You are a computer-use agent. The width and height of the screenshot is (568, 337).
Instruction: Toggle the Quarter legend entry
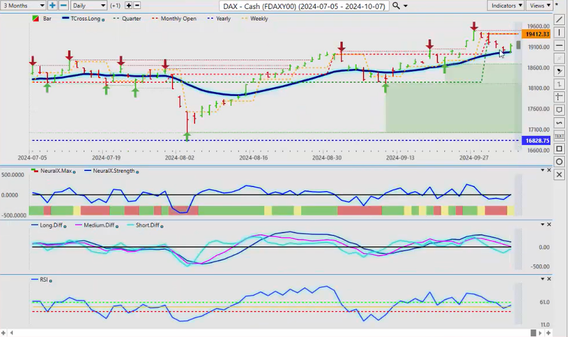(x=127, y=18)
